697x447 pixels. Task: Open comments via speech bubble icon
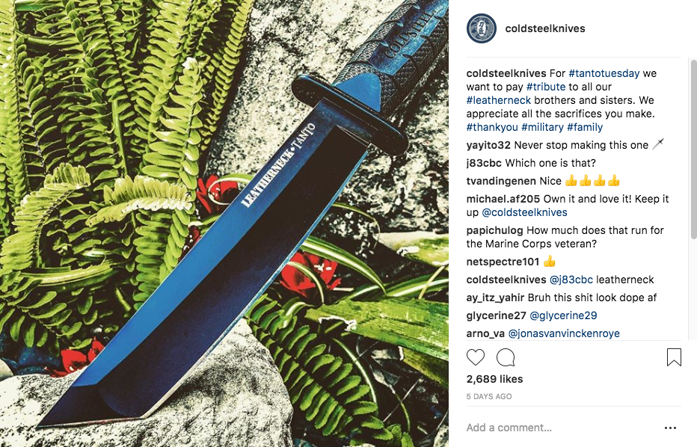[506, 357]
